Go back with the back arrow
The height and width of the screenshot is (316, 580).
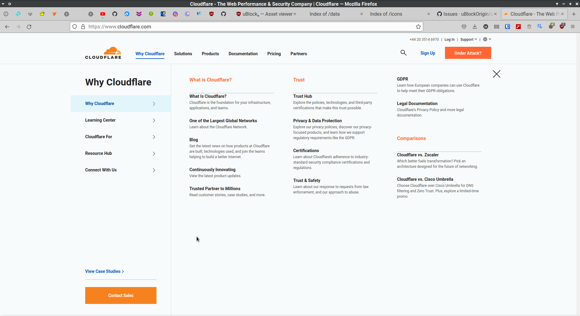click(x=7, y=27)
